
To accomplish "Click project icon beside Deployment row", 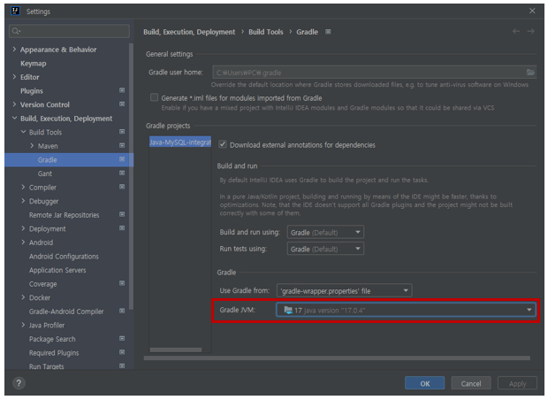I will coord(122,228).
